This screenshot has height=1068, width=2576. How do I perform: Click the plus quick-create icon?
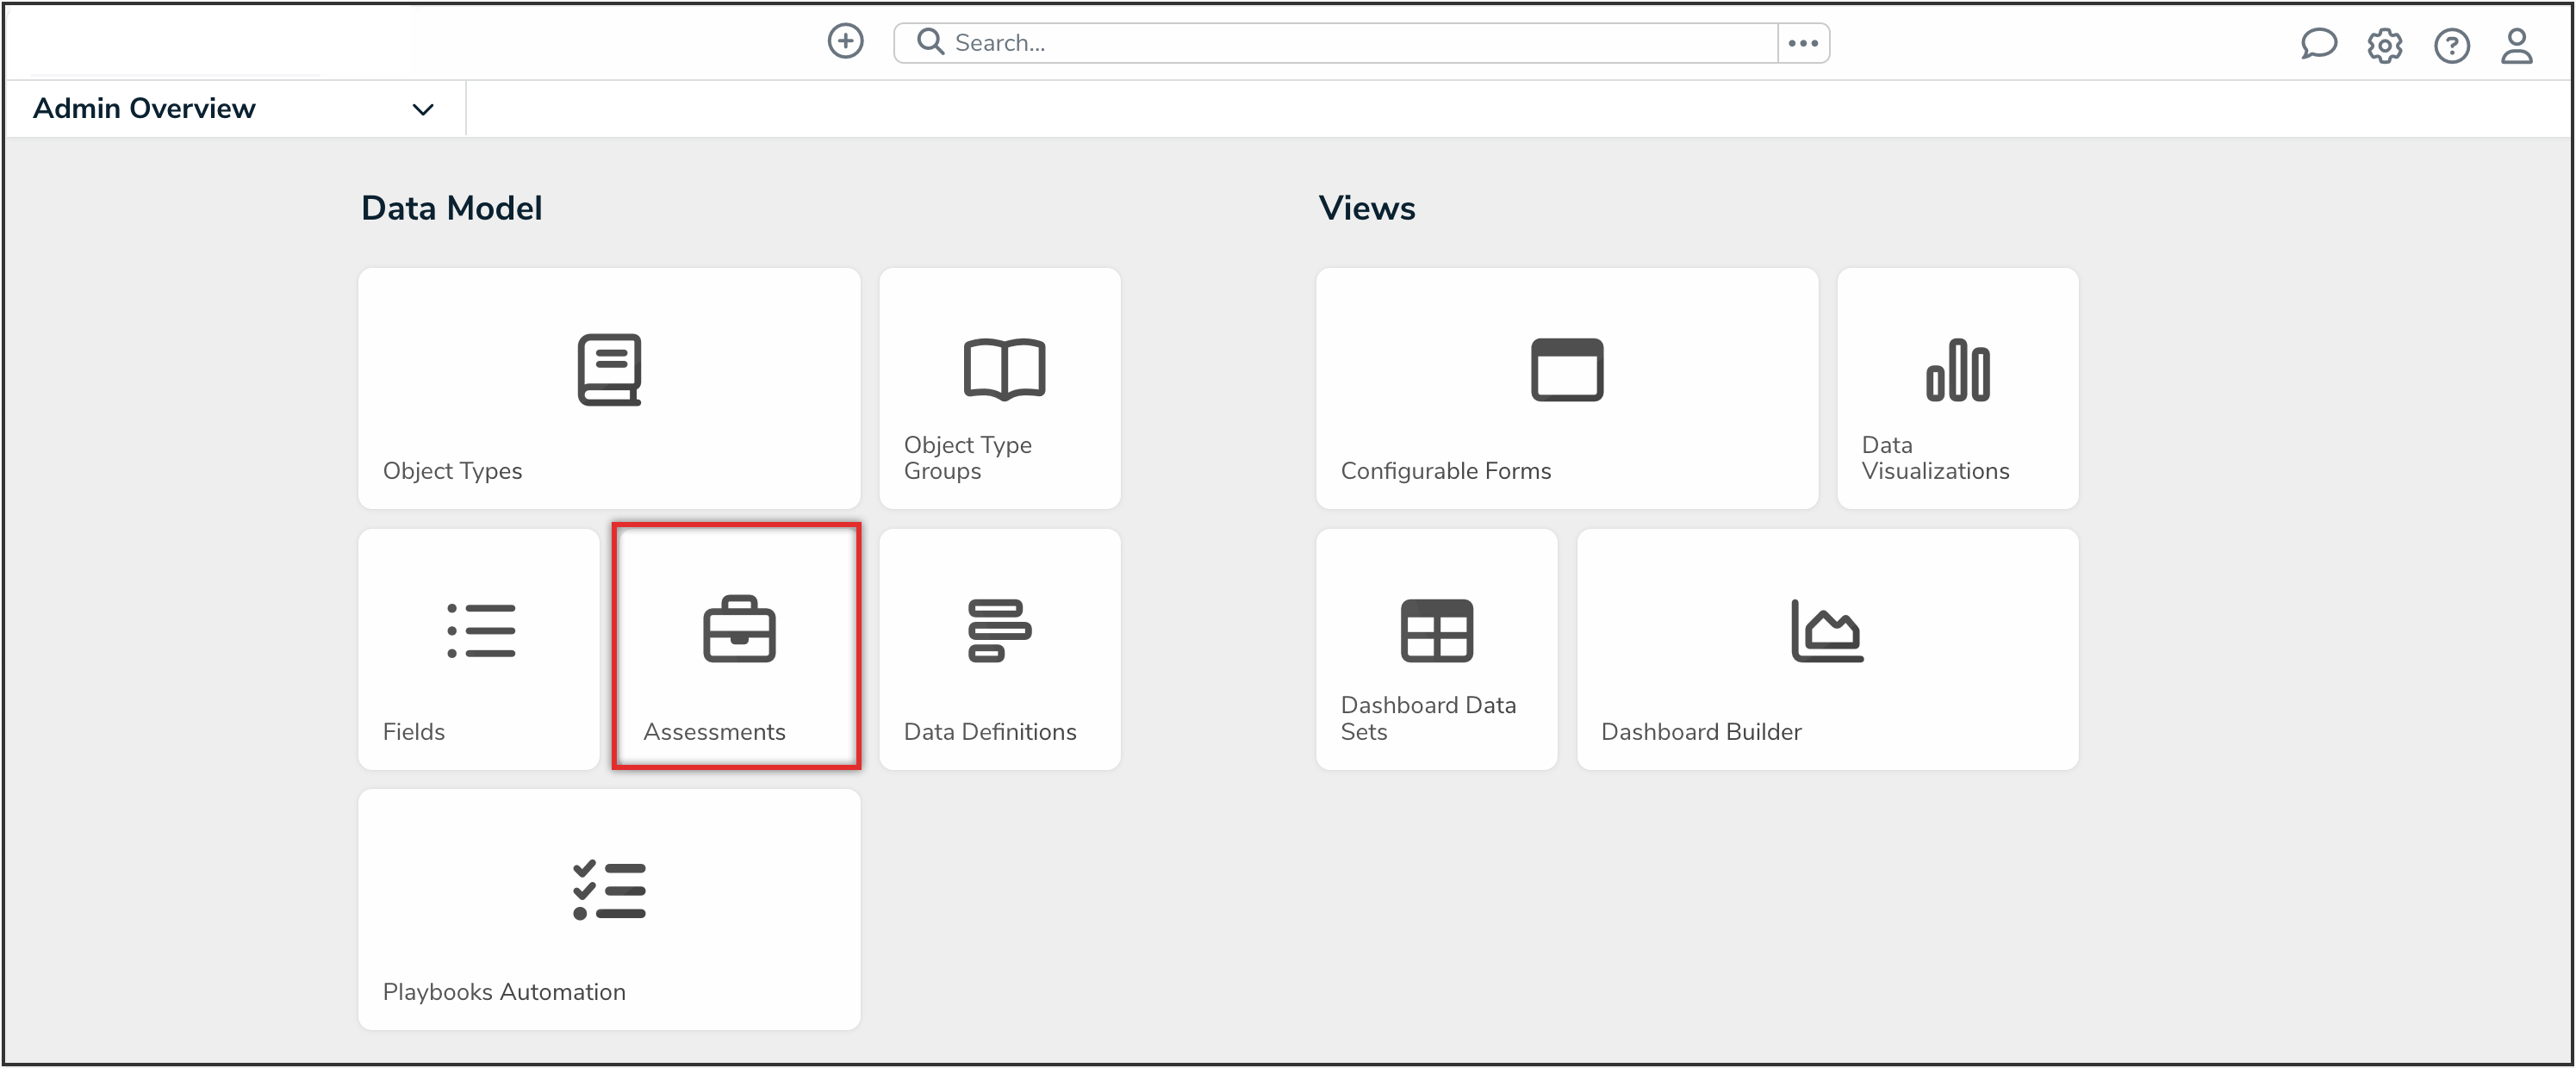point(845,42)
